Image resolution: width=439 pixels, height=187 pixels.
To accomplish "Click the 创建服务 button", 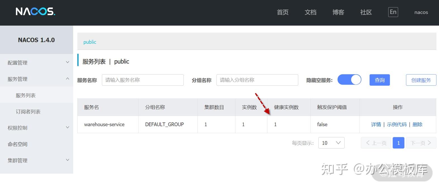I will [421, 80].
